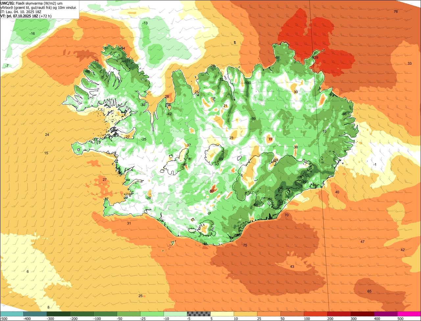
Task: Click the -500 to -400 light teal legend swatch
Action: pos(12,314)
